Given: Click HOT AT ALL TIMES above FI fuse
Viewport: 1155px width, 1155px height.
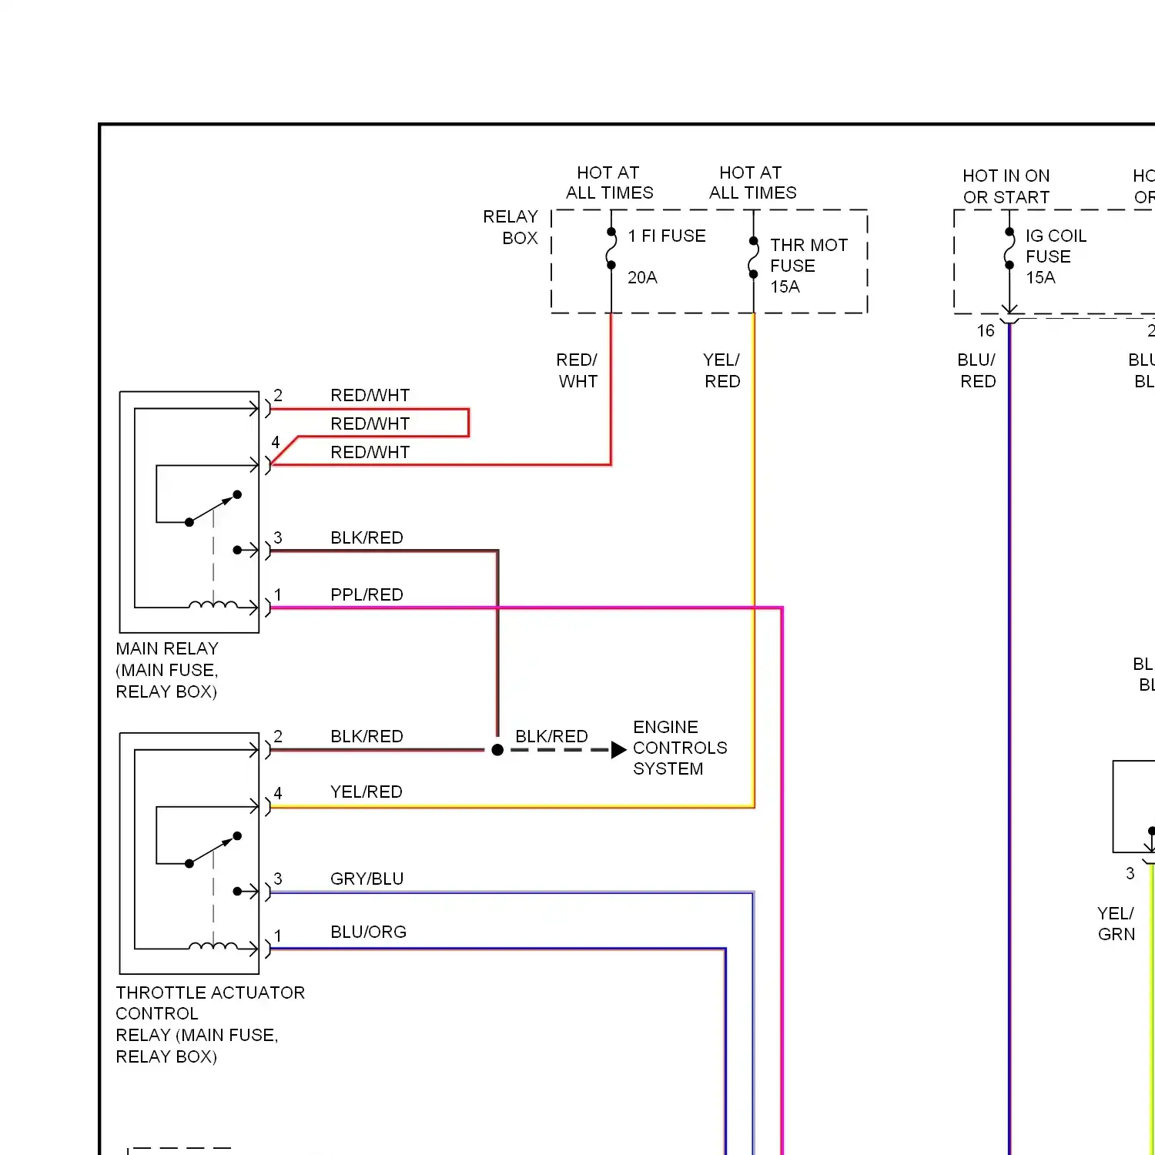Looking at the screenshot, I should coord(609,182).
